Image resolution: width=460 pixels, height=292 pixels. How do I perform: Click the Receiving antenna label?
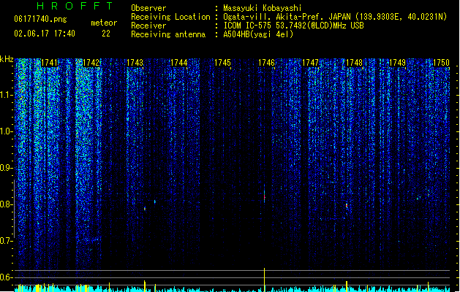168,34
